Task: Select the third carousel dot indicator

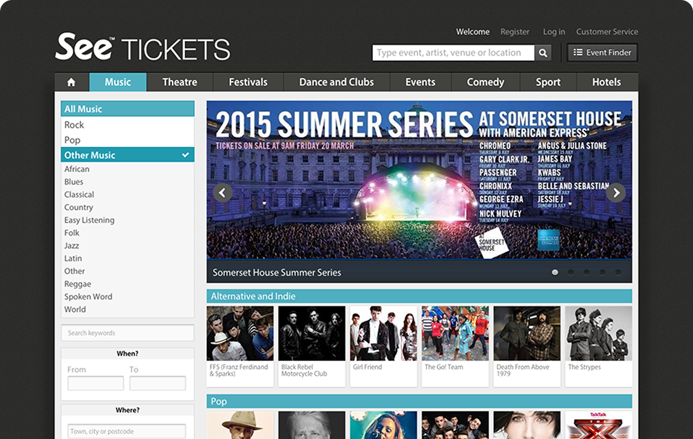Action: (x=587, y=272)
